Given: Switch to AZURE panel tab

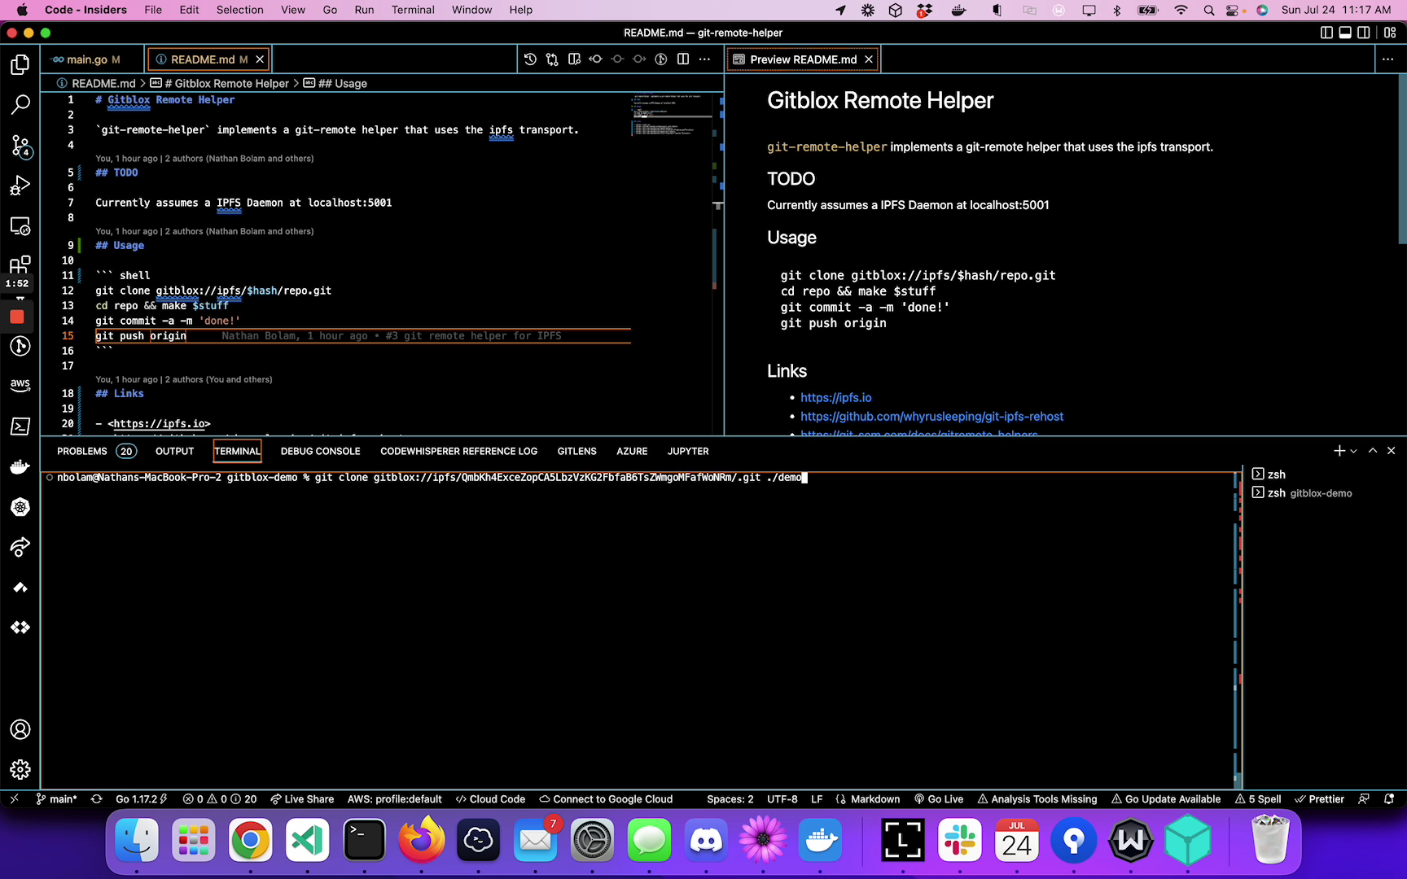Looking at the screenshot, I should 632,451.
